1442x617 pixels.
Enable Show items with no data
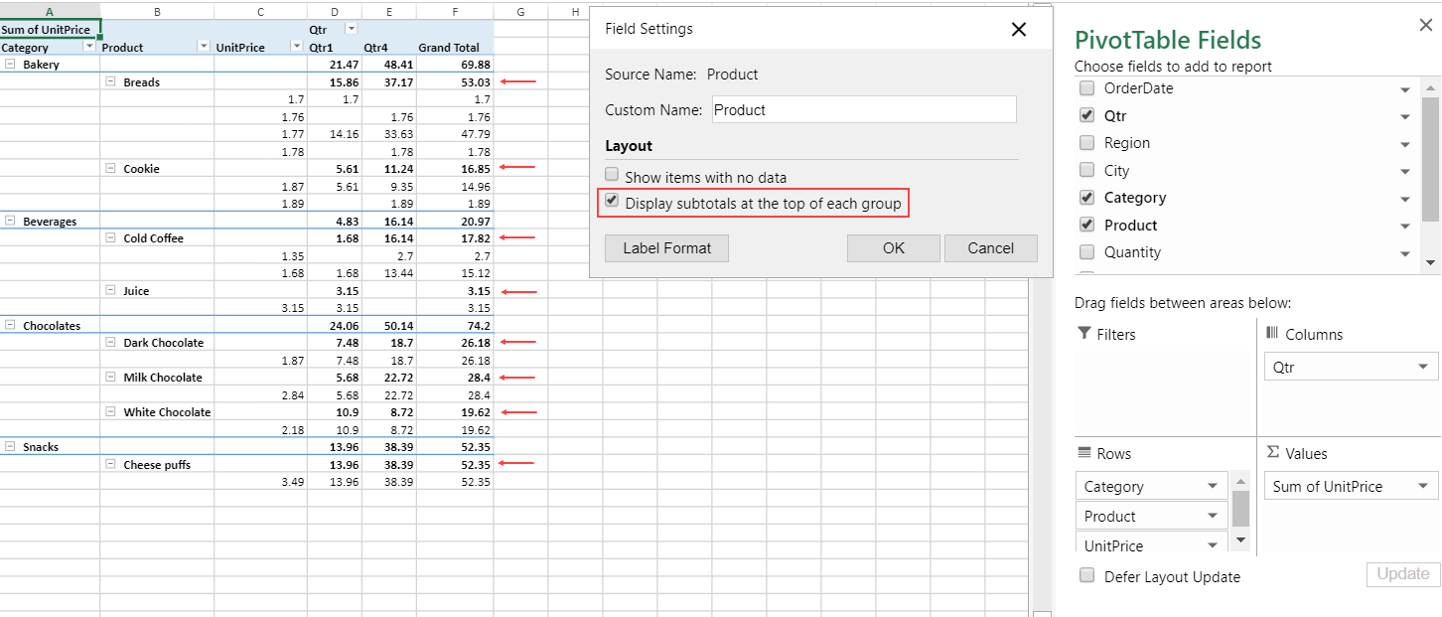tap(612, 176)
